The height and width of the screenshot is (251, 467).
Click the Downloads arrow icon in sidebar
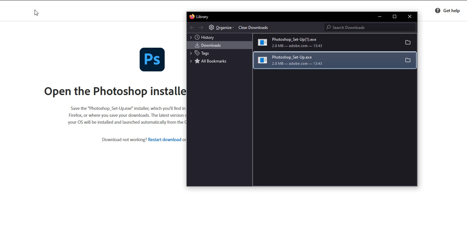197,45
